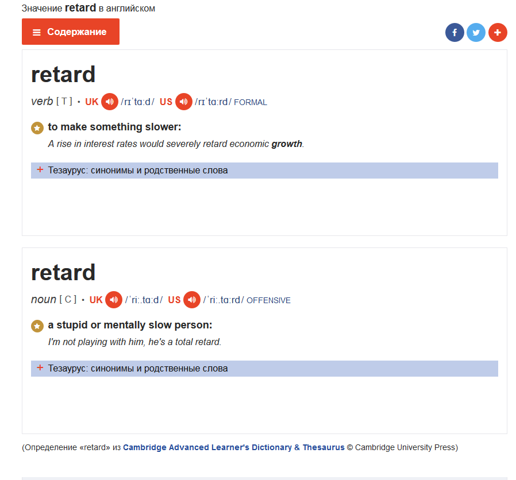Screen dimensions: 516x480
Task: Click star icon beside 'to make something slower'
Action: (x=37, y=127)
